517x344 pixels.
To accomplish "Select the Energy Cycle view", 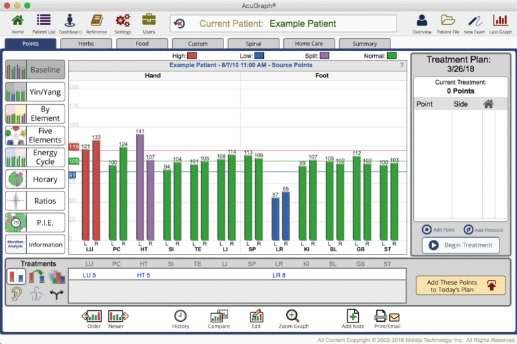I will (x=35, y=157).
